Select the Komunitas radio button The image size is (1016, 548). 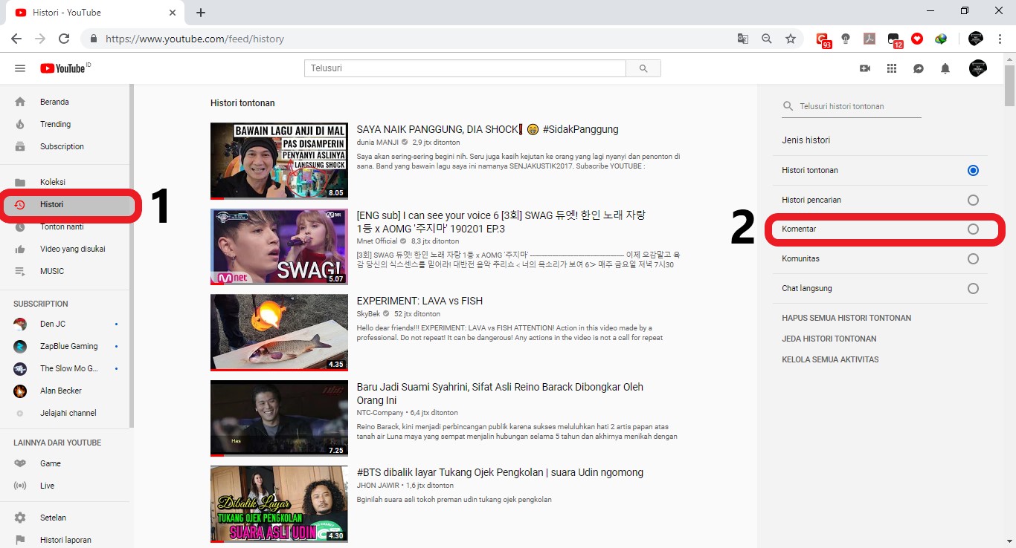click(x=973, y=259)
